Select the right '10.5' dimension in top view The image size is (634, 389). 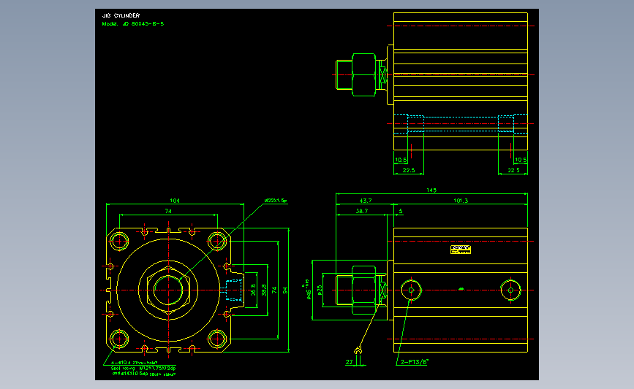pos(521,160)
